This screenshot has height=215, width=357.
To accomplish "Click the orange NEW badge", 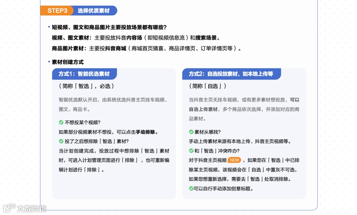I will tap(234, 160).
